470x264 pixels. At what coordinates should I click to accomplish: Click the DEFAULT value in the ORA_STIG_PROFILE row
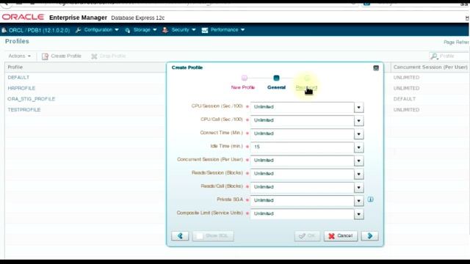click(405, 99)
